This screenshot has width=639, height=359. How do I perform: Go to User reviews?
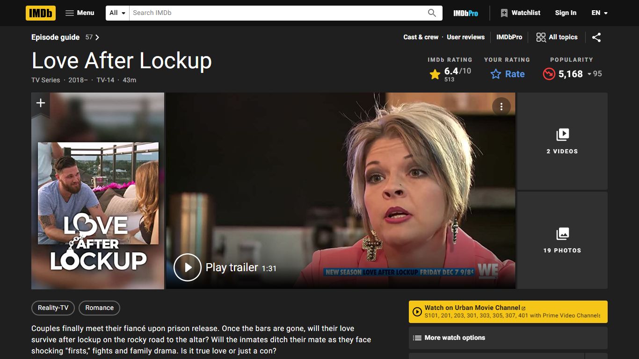click(x=465, y=37)
